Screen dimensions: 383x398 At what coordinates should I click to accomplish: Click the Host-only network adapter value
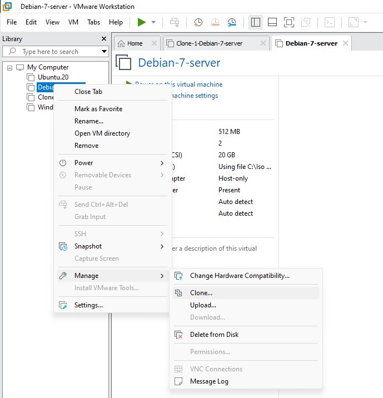tap(233, 178)
